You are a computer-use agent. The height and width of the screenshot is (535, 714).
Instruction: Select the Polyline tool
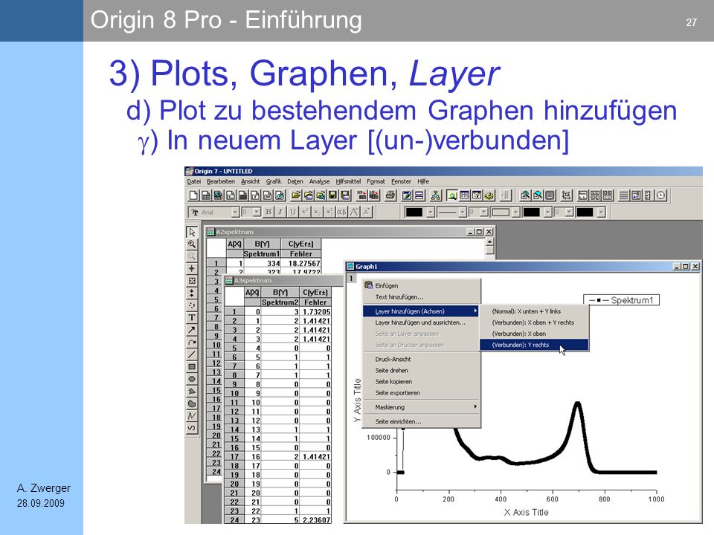tap(192, 416)
